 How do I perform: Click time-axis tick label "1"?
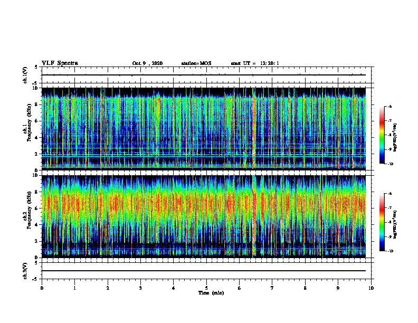click(74, 288)
